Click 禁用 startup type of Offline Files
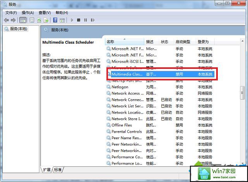 [179, 125]
